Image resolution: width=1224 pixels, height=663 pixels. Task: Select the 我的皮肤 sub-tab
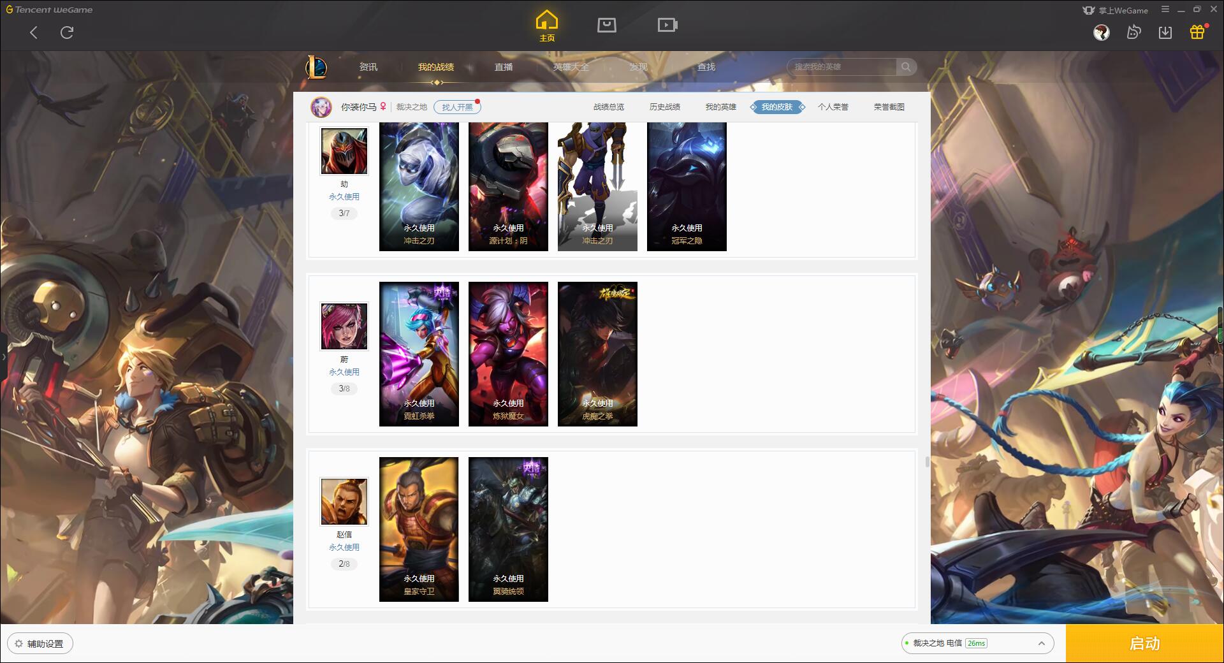tap(777, 107)
